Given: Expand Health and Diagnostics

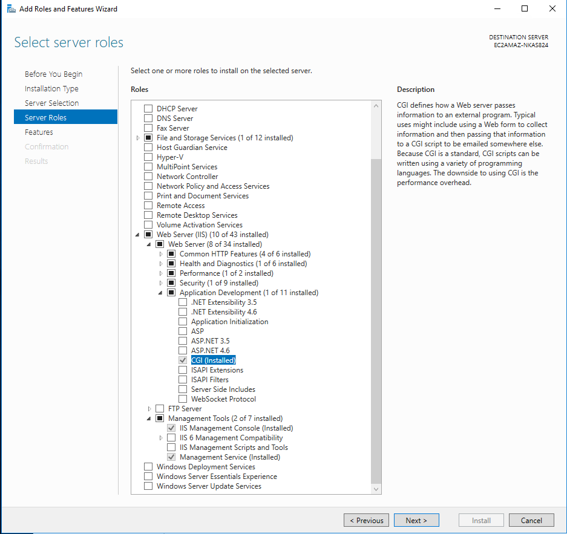Looking at the screenshot, I should [x=161, y=264].
